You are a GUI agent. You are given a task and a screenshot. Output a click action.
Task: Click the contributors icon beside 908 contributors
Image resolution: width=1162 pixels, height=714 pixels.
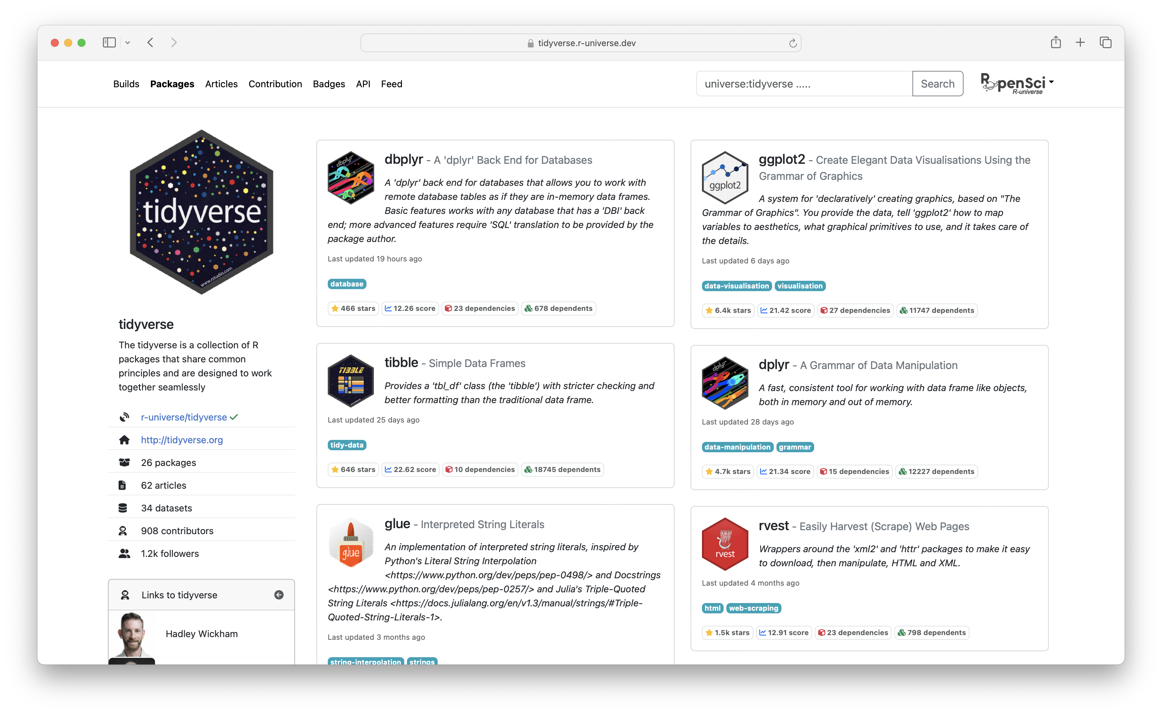(124, 530)
